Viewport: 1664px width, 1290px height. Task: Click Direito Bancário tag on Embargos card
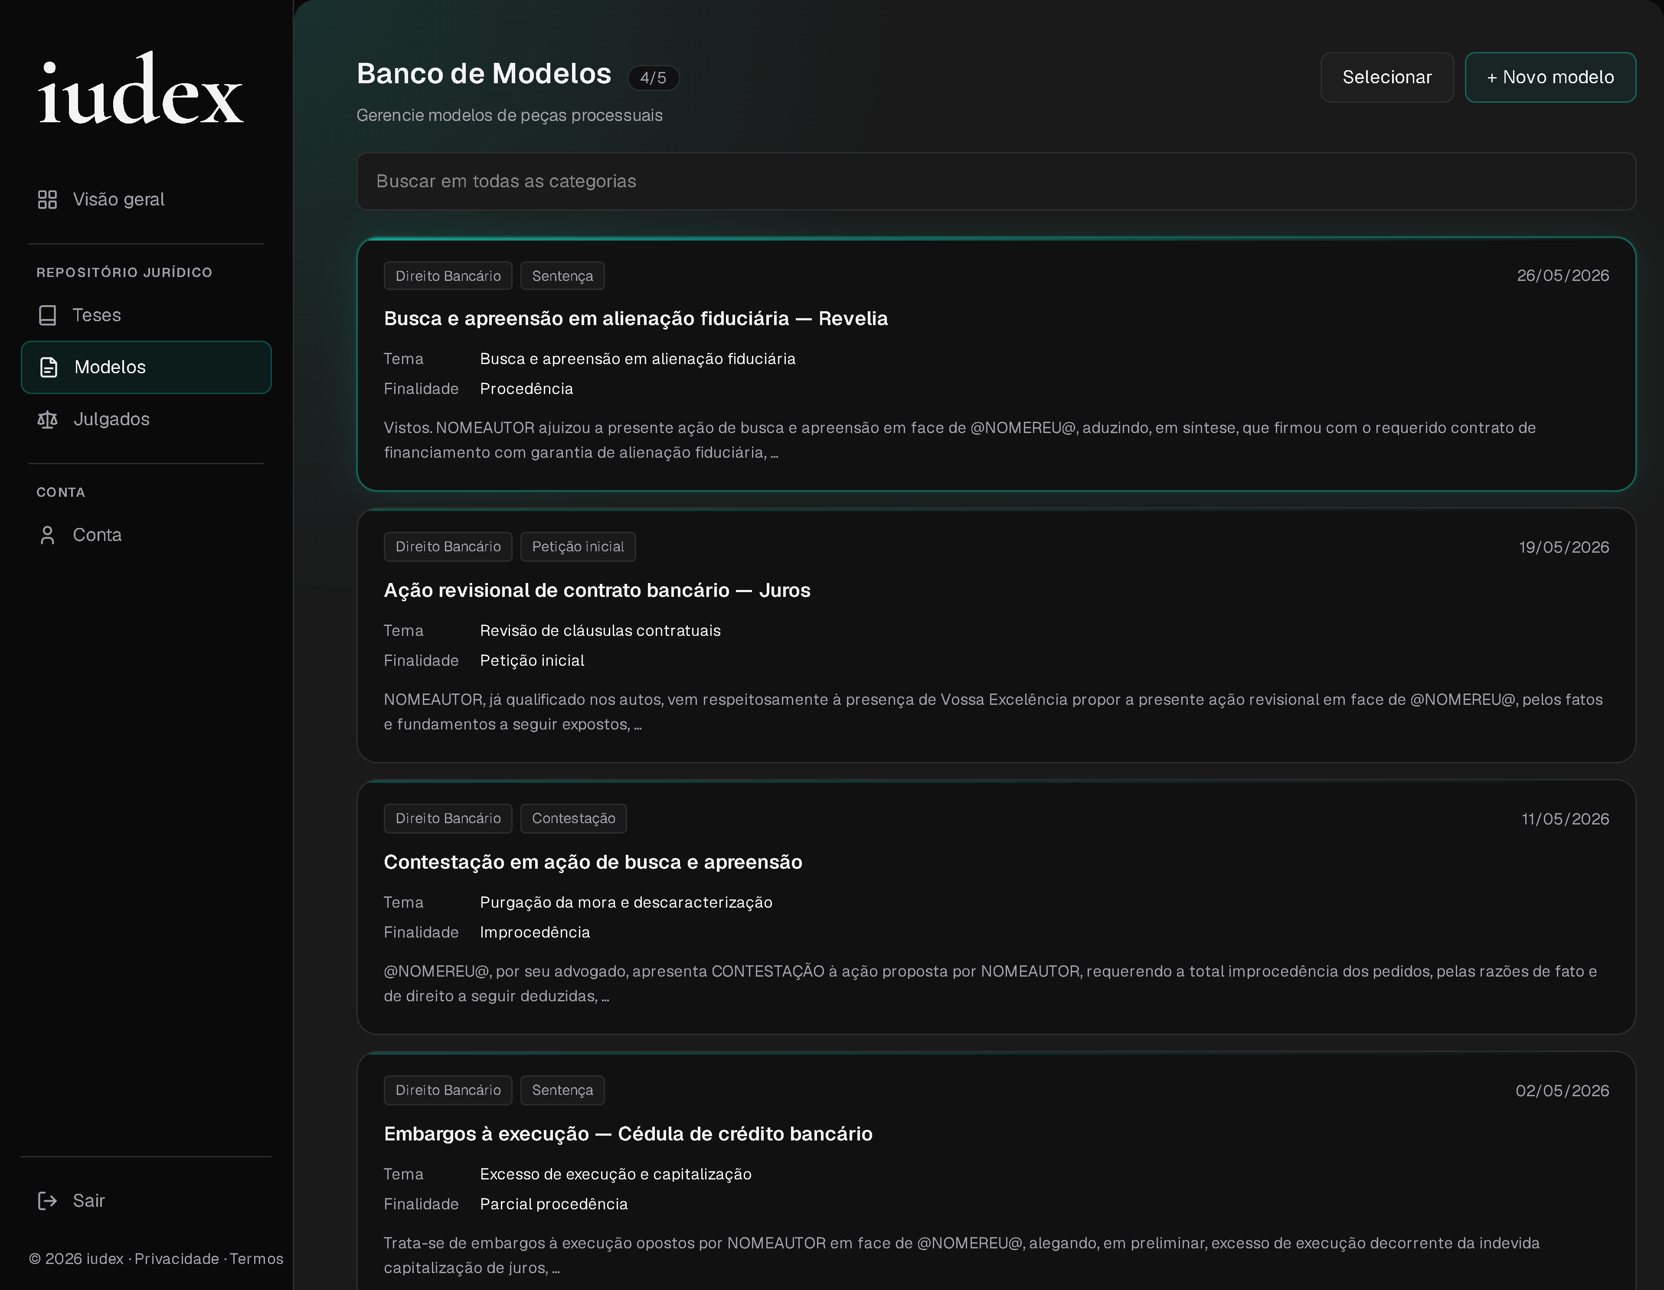[x=448, y=1091]
